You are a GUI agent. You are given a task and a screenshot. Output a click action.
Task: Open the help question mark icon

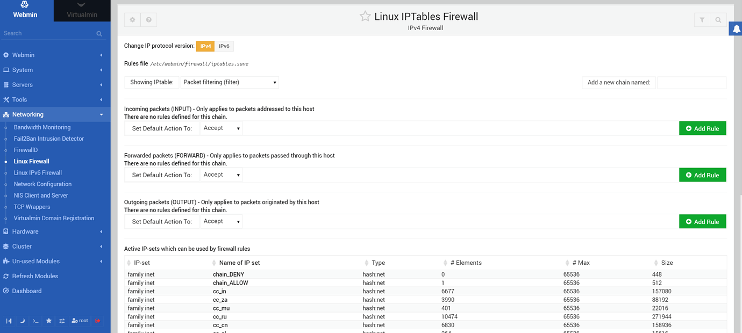pyautogui.click(x=149, y=20)
